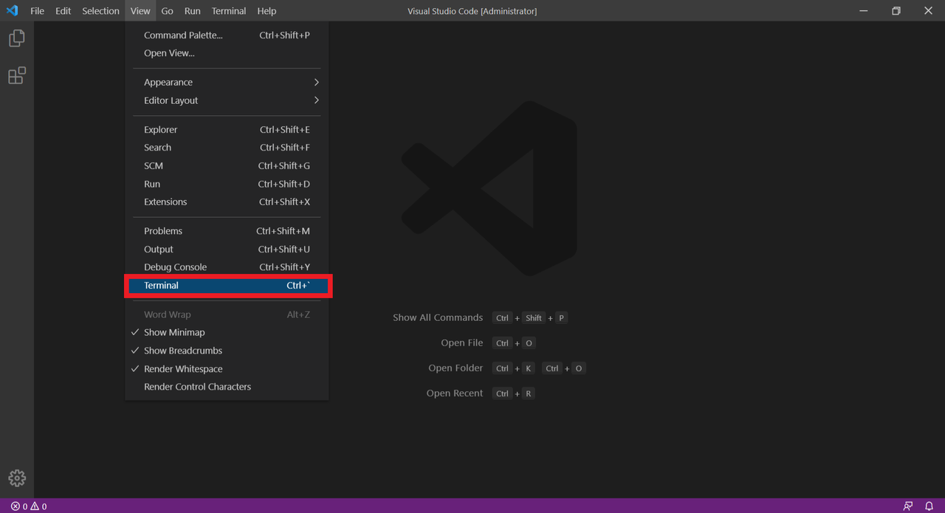This screenshot has height=513, width=945.
Task: Open the notifications bell in status bar
Action: coord(929,506)
